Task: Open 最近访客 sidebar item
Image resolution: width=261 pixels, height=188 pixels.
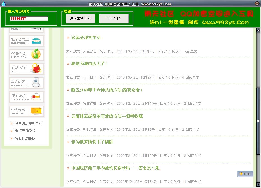Action: (x=27, y=83)
